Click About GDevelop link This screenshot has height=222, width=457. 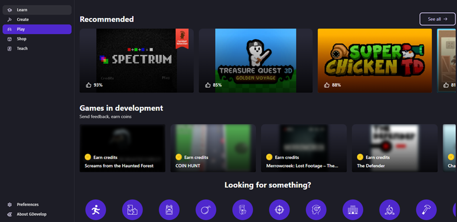[x=31, y=214]
